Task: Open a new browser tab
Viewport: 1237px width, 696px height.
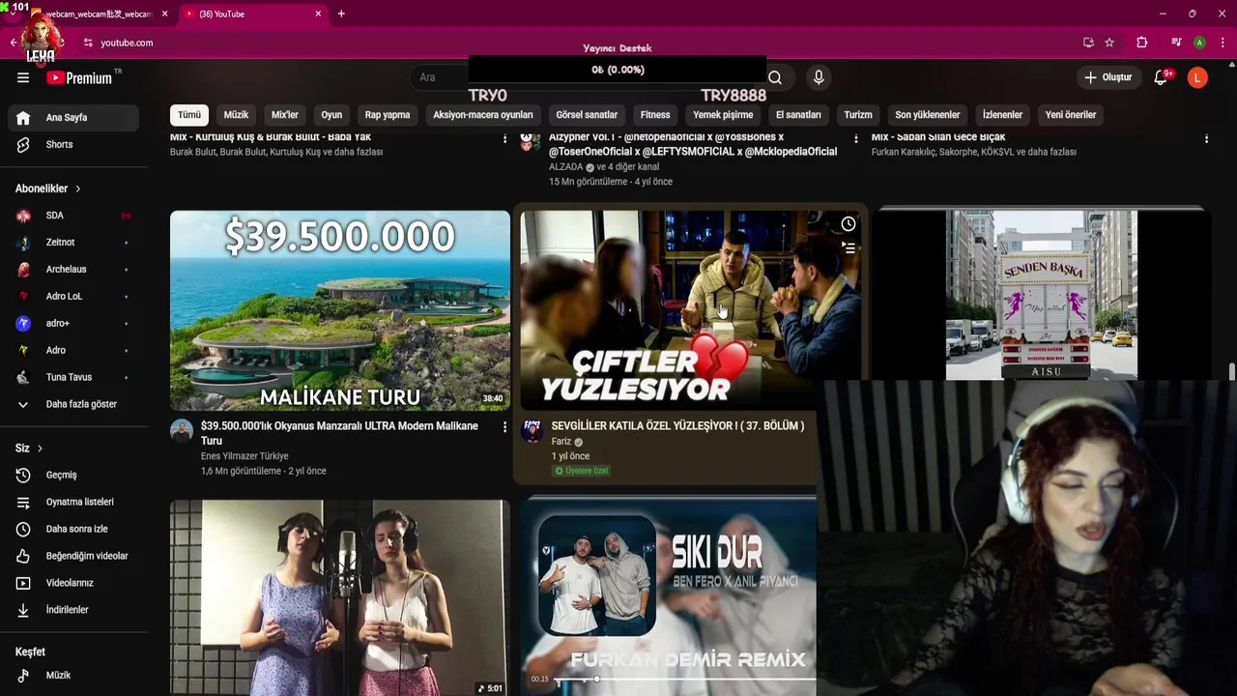Action: click(341, 14)
